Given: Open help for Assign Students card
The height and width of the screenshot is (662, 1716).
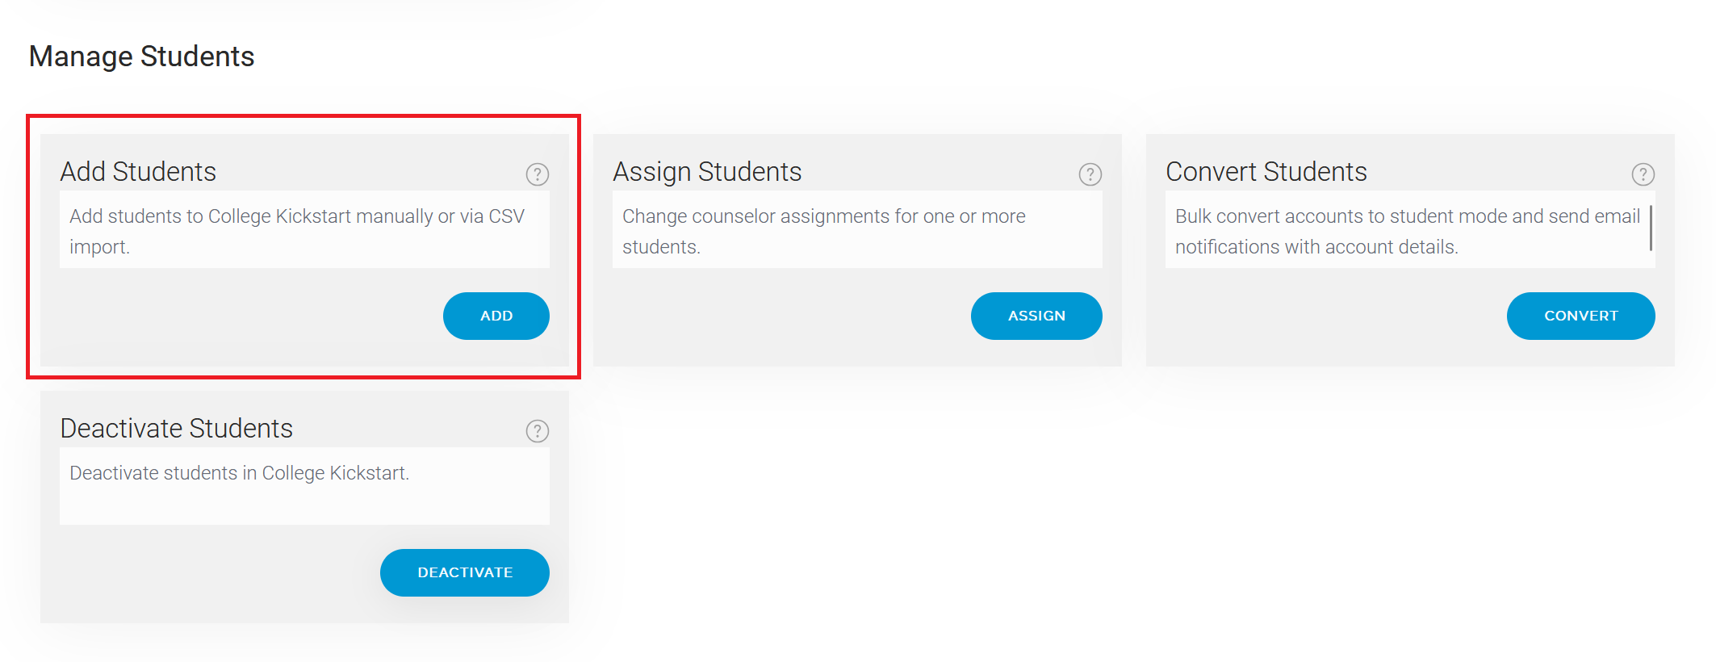Looking at the screenshot, I should tap(1090, 174).
